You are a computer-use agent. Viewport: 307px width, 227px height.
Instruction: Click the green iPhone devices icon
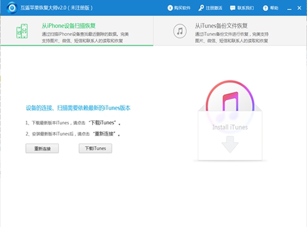click(x=22, y=31)
